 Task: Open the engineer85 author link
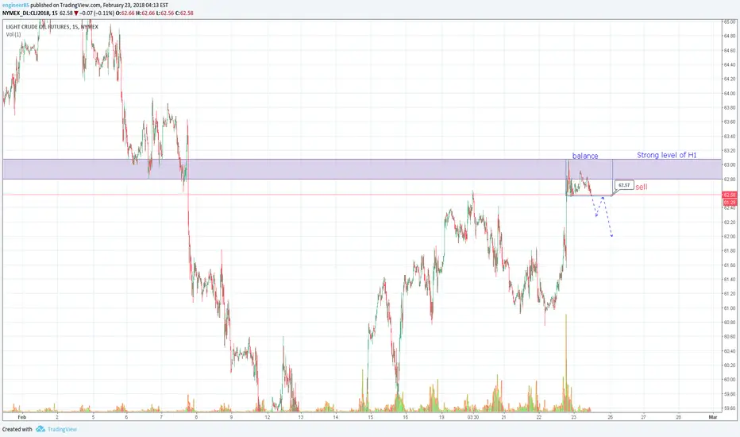(15, 6)
